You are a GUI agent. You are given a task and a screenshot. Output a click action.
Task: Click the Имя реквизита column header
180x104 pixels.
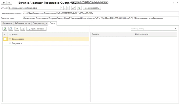pyautogui.click(x=155, y=34)
